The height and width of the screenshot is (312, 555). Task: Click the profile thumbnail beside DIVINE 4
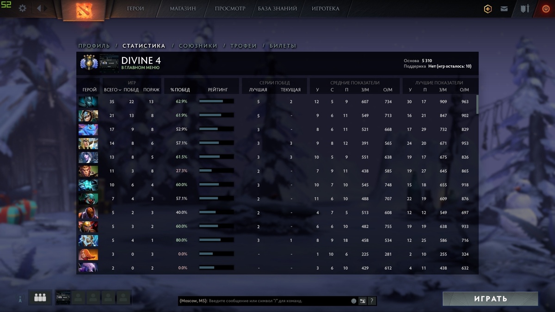point(109,64)
